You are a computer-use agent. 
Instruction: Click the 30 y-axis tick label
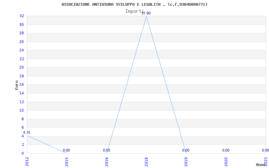tap(22, 25)
